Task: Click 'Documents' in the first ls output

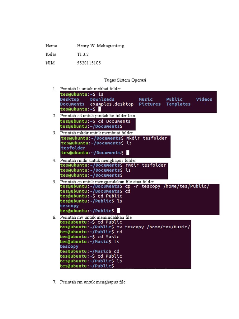Action: 72,104
